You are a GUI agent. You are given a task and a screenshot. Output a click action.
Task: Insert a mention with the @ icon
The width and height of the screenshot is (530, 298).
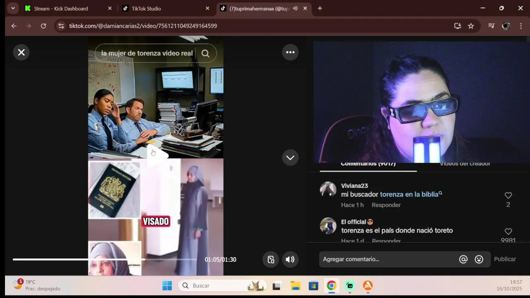(463, 259)
